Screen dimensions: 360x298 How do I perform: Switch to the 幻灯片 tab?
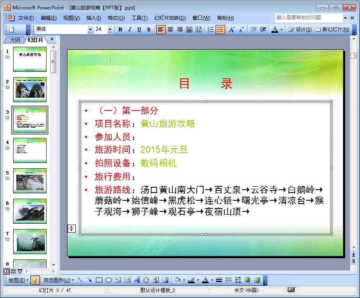click(35, 40)
